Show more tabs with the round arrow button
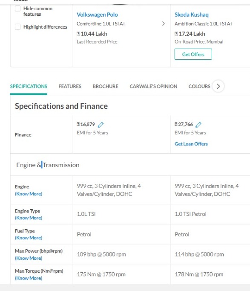 coord(218,86)
